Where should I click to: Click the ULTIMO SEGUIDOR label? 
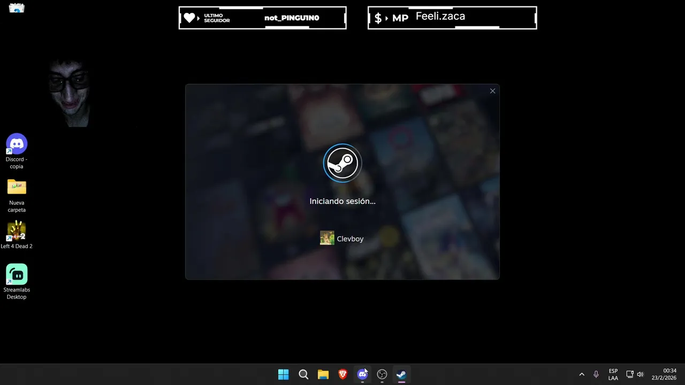(217, 18)
